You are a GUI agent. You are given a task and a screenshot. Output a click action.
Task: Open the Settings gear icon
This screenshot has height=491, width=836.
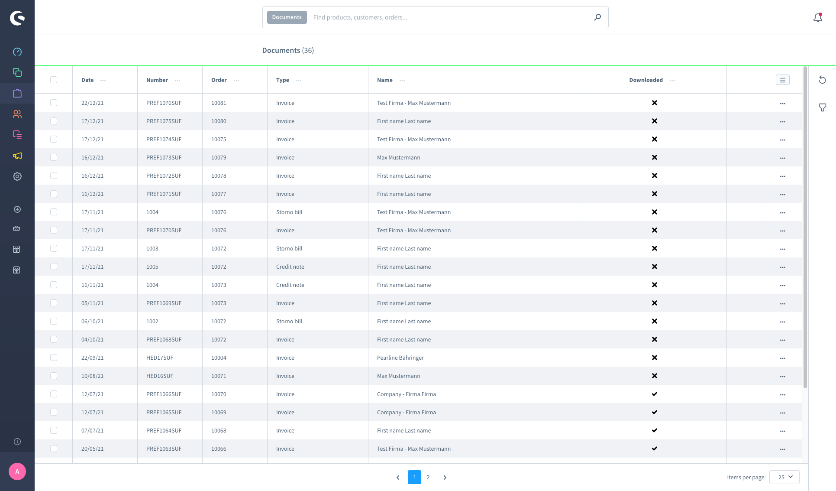pyautogui.click(x=17, y=176)
